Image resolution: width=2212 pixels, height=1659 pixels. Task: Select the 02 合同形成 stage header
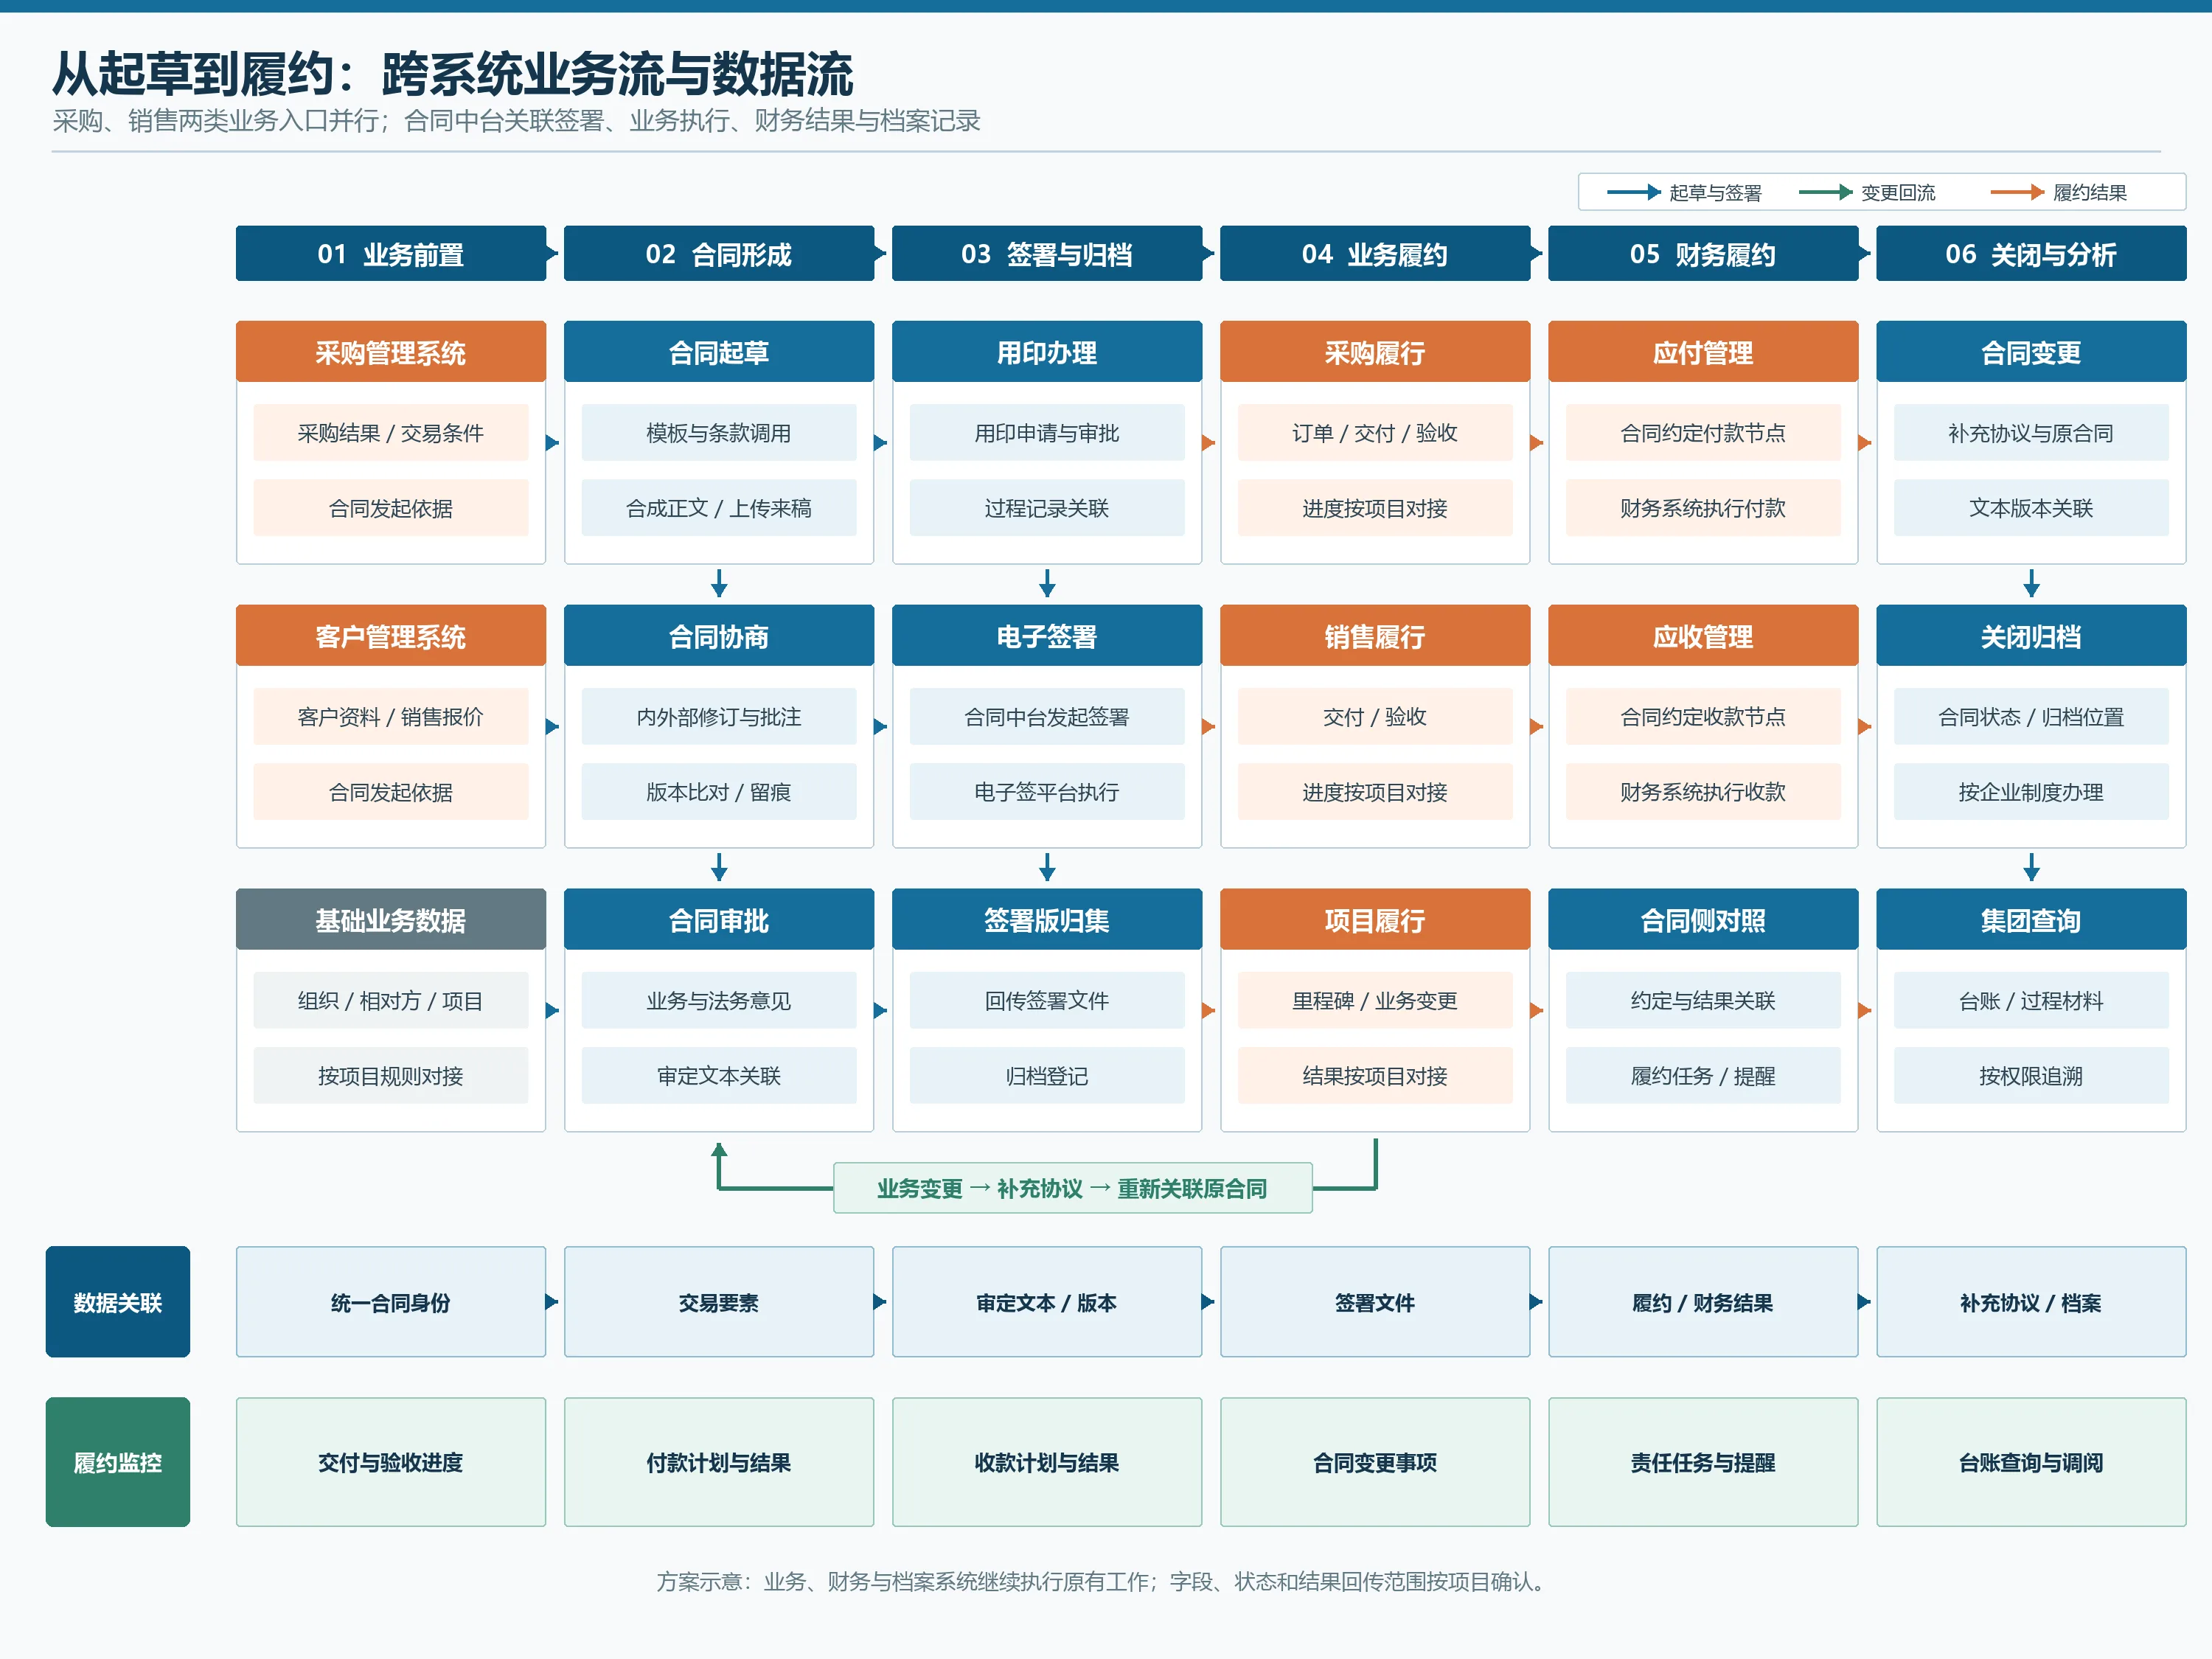tap(719, 254)
